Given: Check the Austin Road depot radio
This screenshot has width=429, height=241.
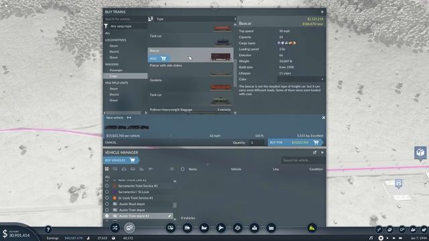Looking at the screenshot, I should coord(107,204).
